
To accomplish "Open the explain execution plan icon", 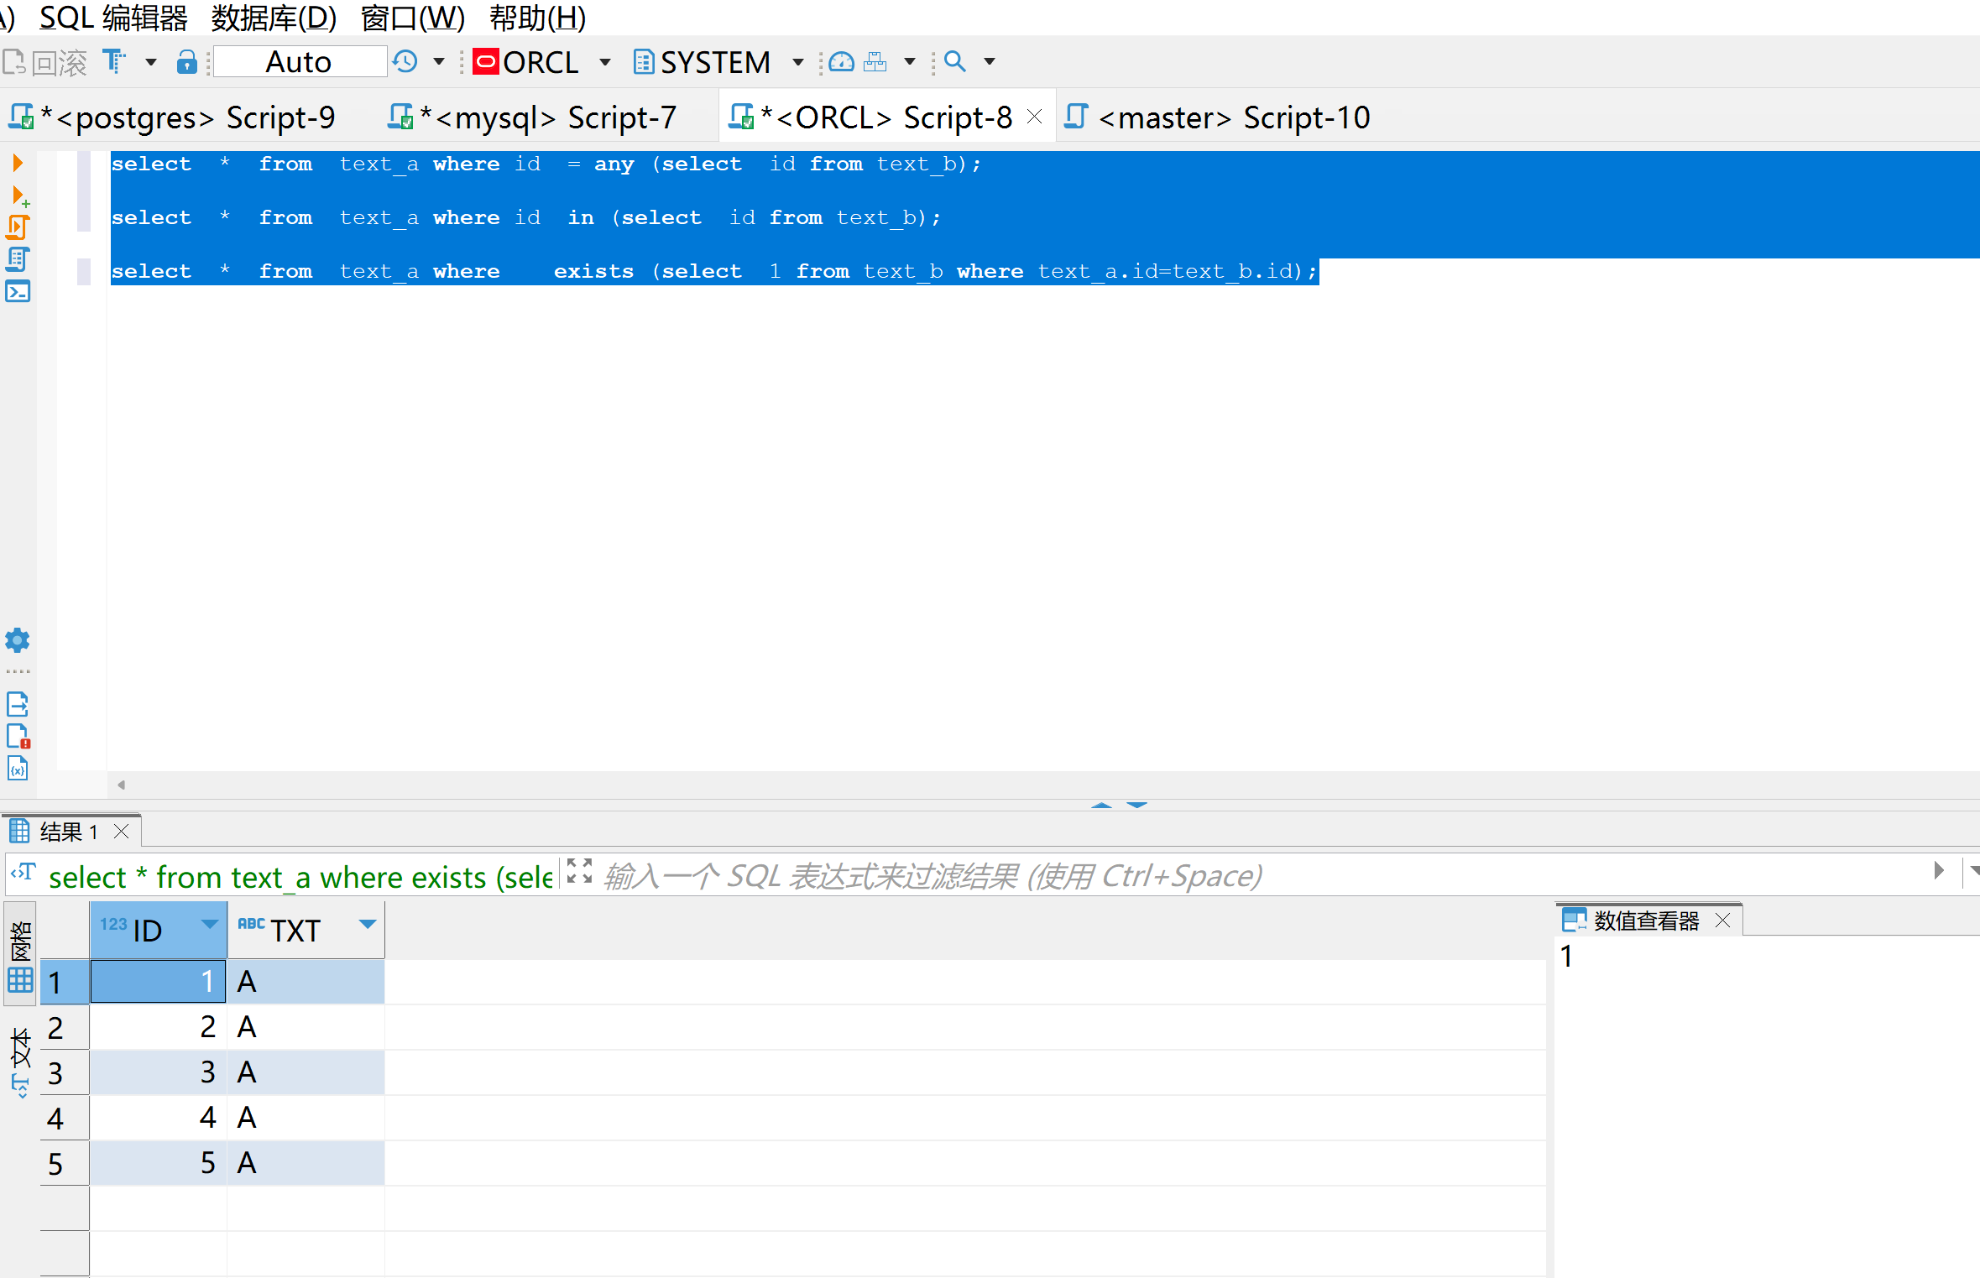I will [18, 259].
